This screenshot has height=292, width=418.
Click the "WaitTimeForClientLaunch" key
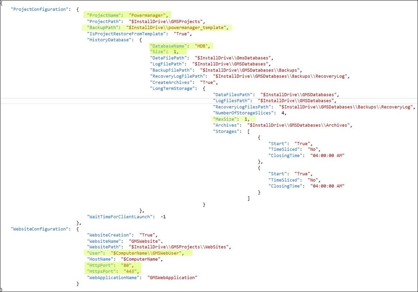[120, 217]
